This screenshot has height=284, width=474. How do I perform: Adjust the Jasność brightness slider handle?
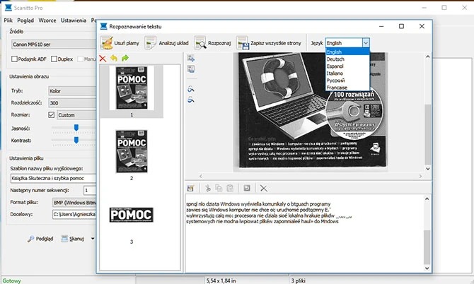coord(76,128)
